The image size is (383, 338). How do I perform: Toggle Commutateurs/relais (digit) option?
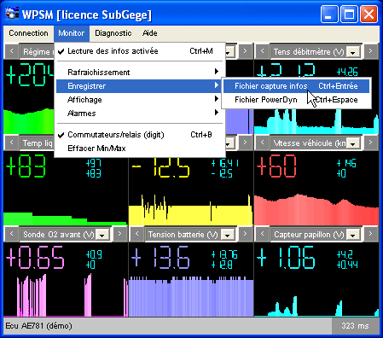coord(140,135)
